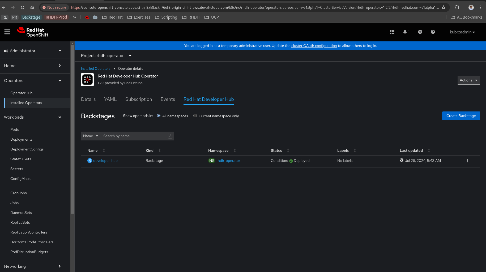
Task: Click the Search by name input field
Action: (x=138, y=136)
